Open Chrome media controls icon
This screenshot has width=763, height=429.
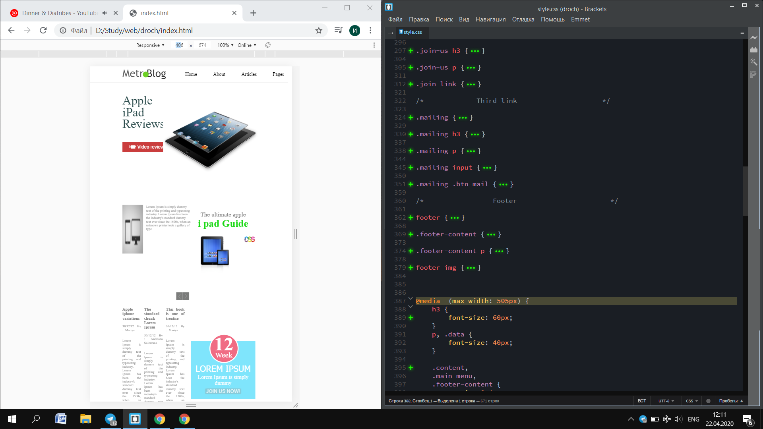(x=339, y=31)
